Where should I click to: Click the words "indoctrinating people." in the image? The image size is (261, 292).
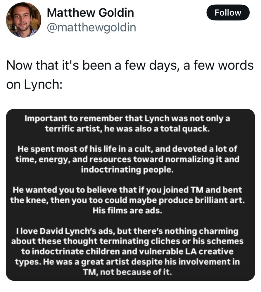pos(130,170)
